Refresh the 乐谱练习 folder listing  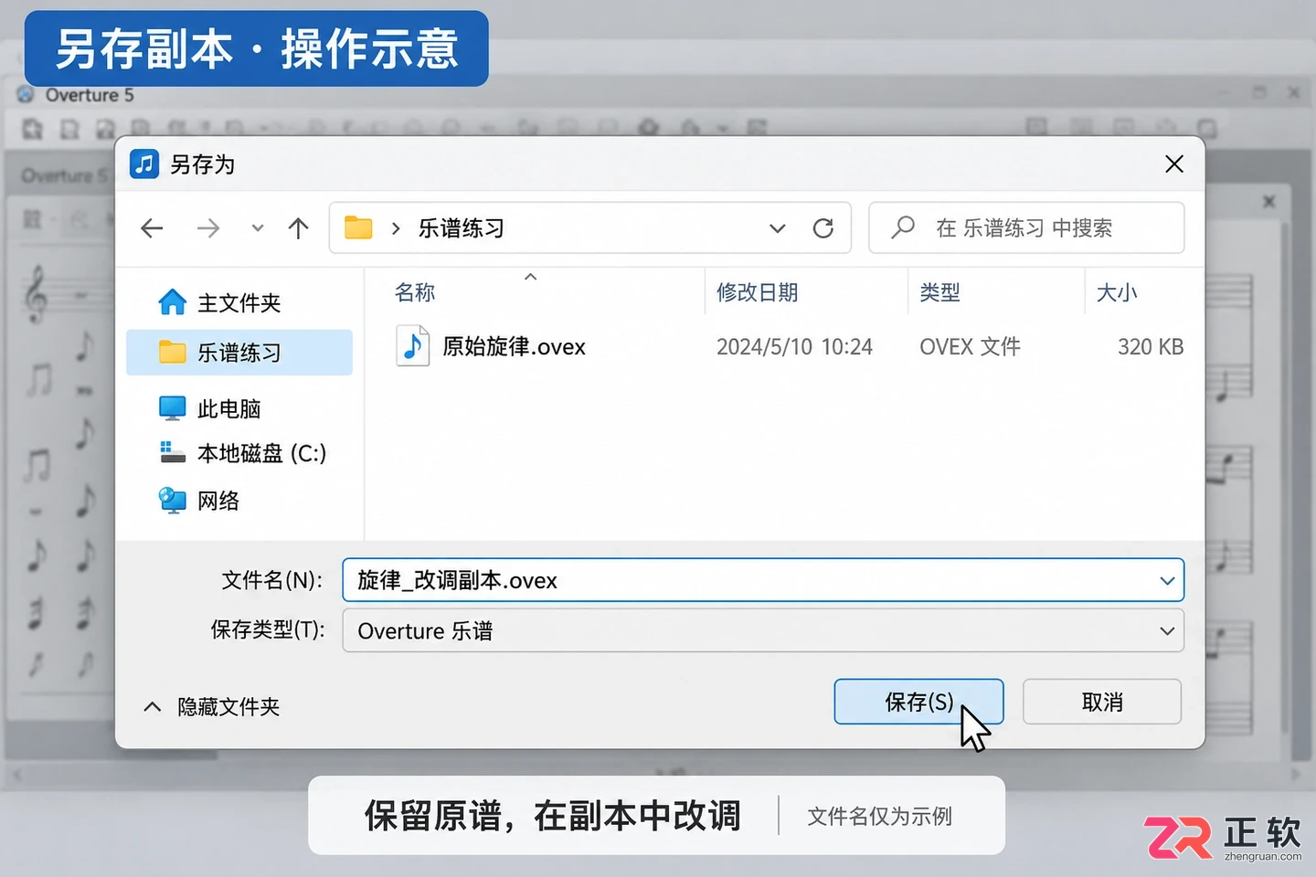point(823,228)
